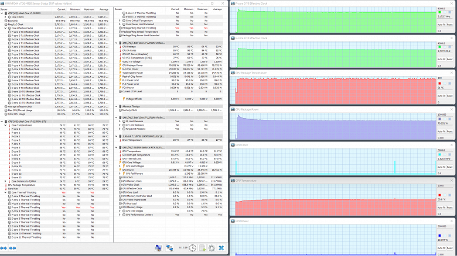Image resolution: width=457 pixels, height=256 pixels.
Task: Click the reset clock icon in toolbar
Action: (193, 248)
